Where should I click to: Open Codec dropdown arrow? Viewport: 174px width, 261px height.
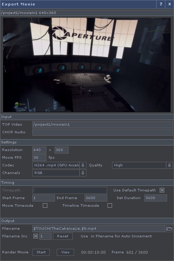[x=83, y=165]
